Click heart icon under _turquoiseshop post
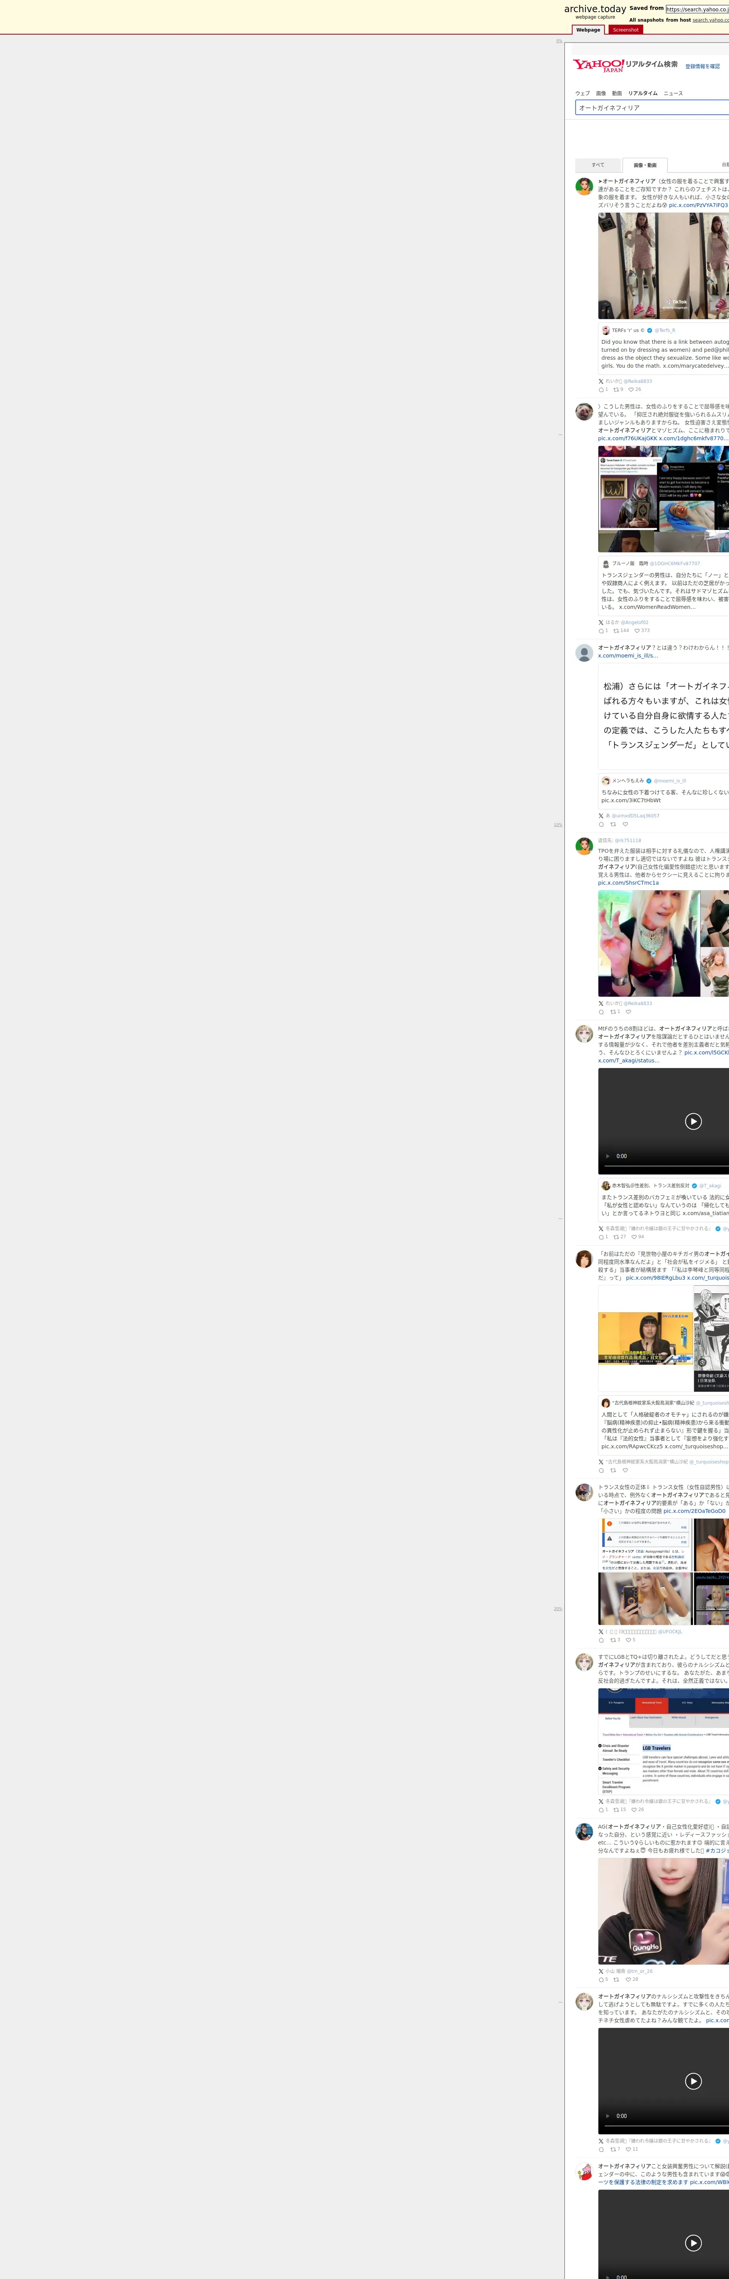The width and height of the screenshot is (729, 2279). [625, 1470]
